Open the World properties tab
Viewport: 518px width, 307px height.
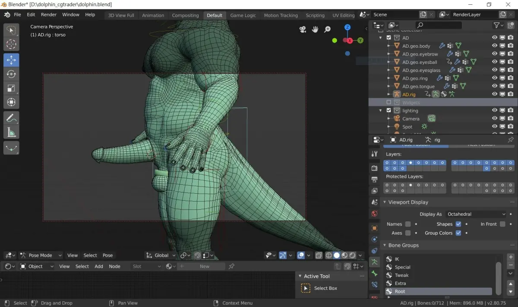[x=374, y=214]
